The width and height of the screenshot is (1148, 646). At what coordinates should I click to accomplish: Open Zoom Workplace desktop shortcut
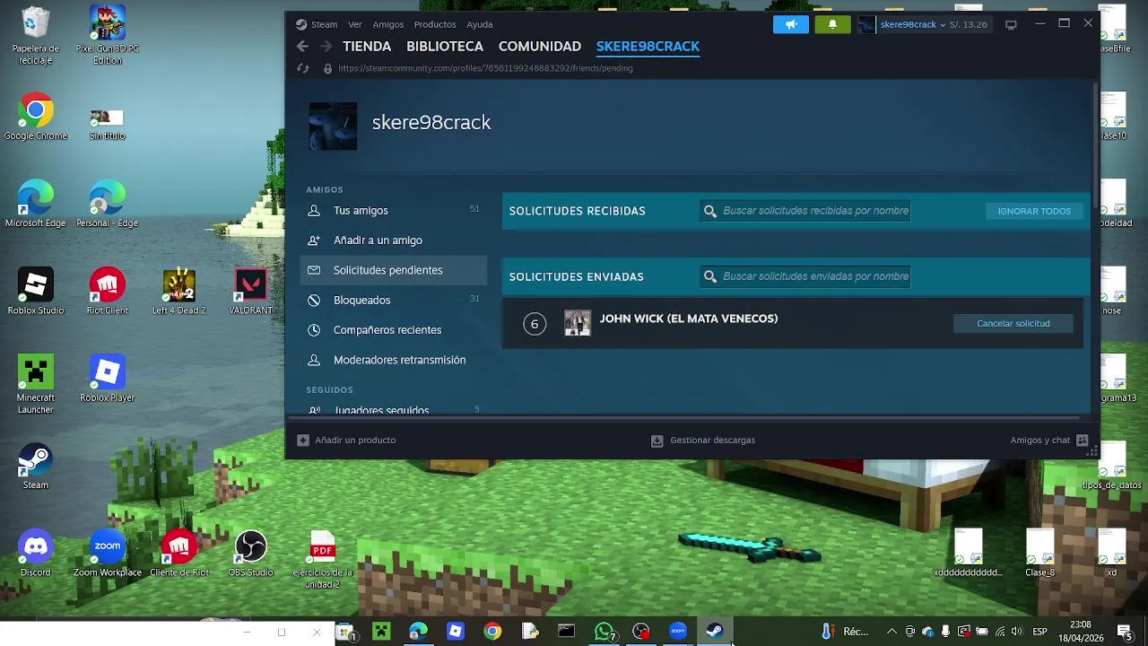coord(108,554)
